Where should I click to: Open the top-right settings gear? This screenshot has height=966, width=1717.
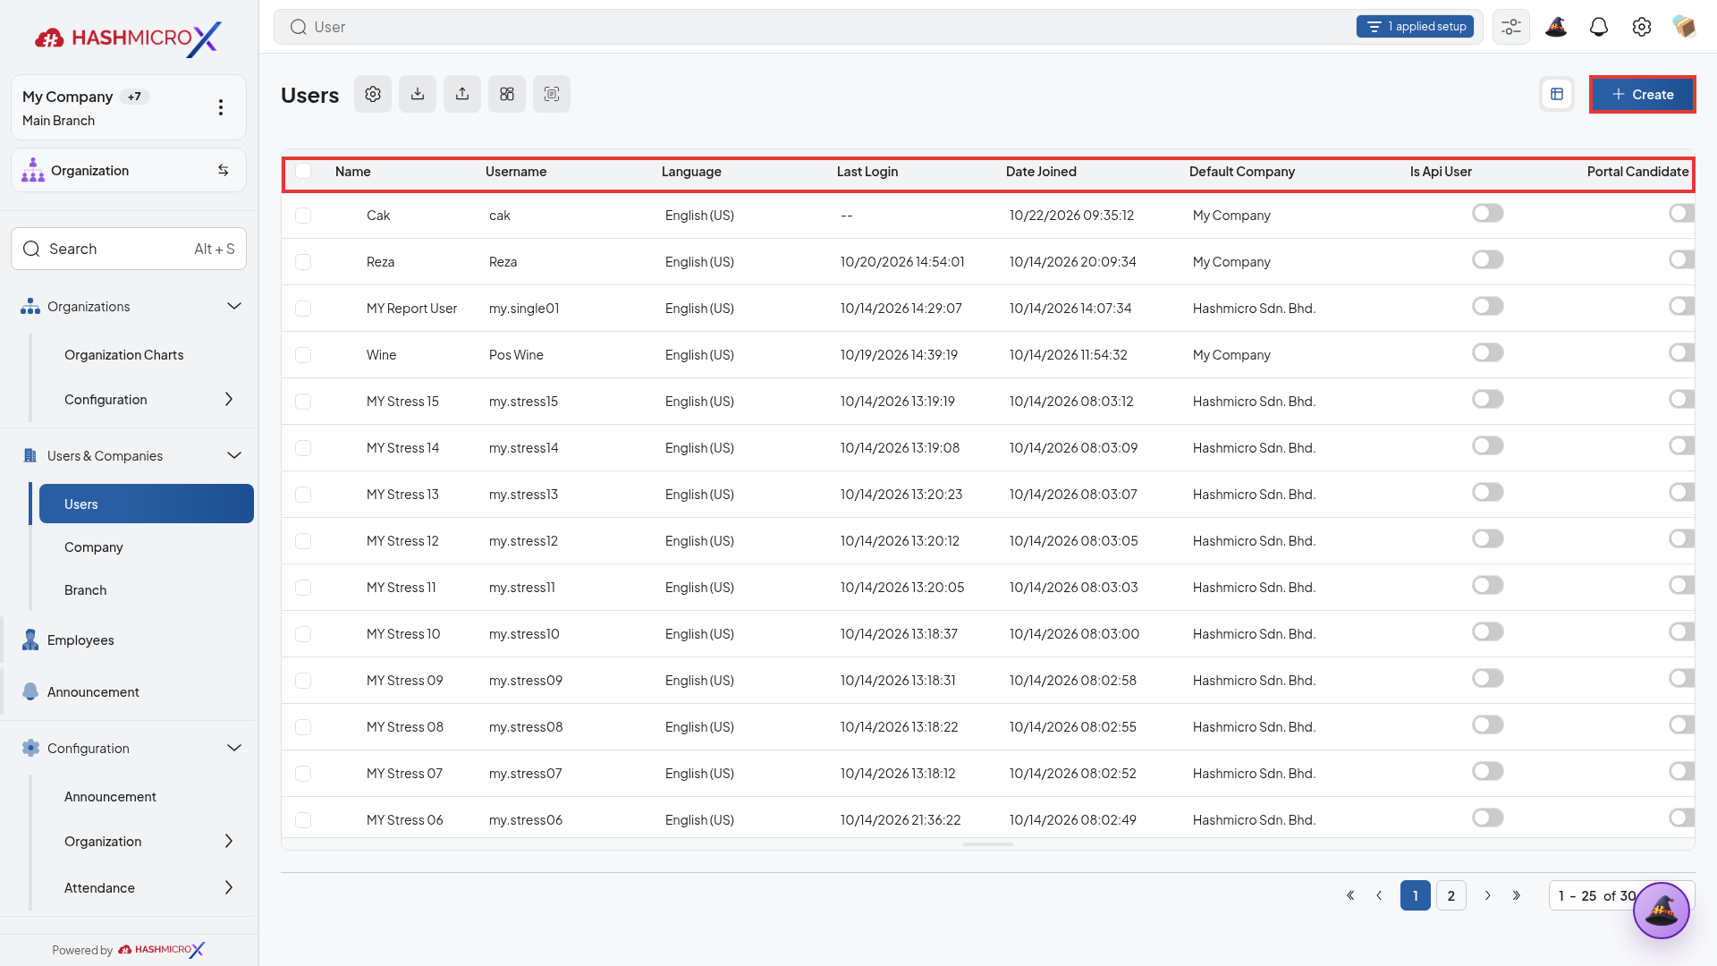(1642, 27)
